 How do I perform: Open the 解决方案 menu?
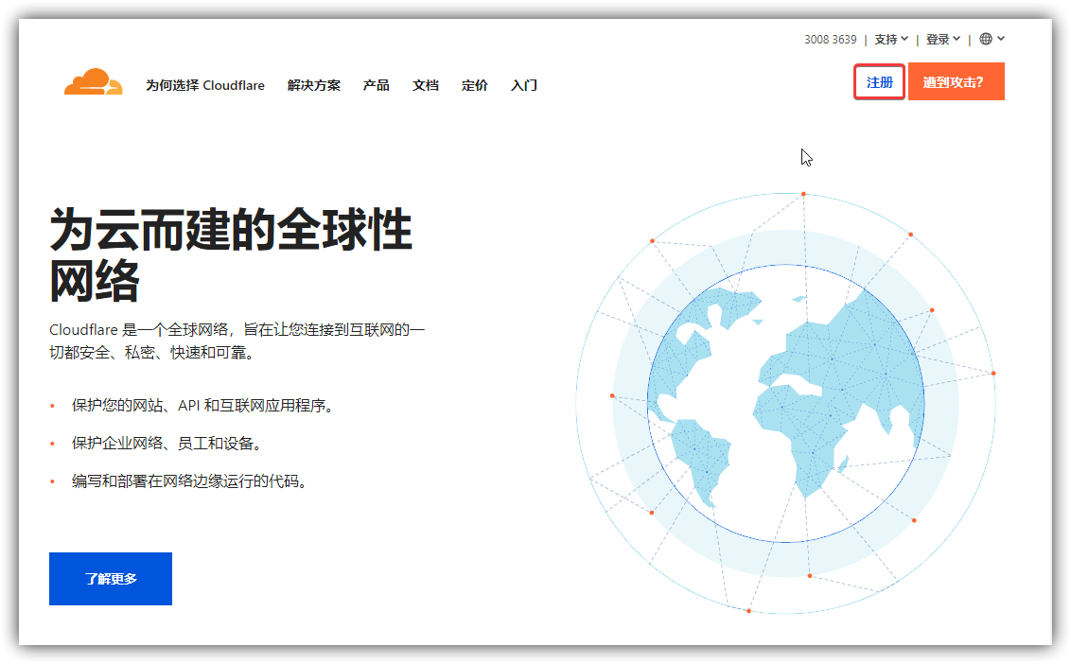[313, 85]
